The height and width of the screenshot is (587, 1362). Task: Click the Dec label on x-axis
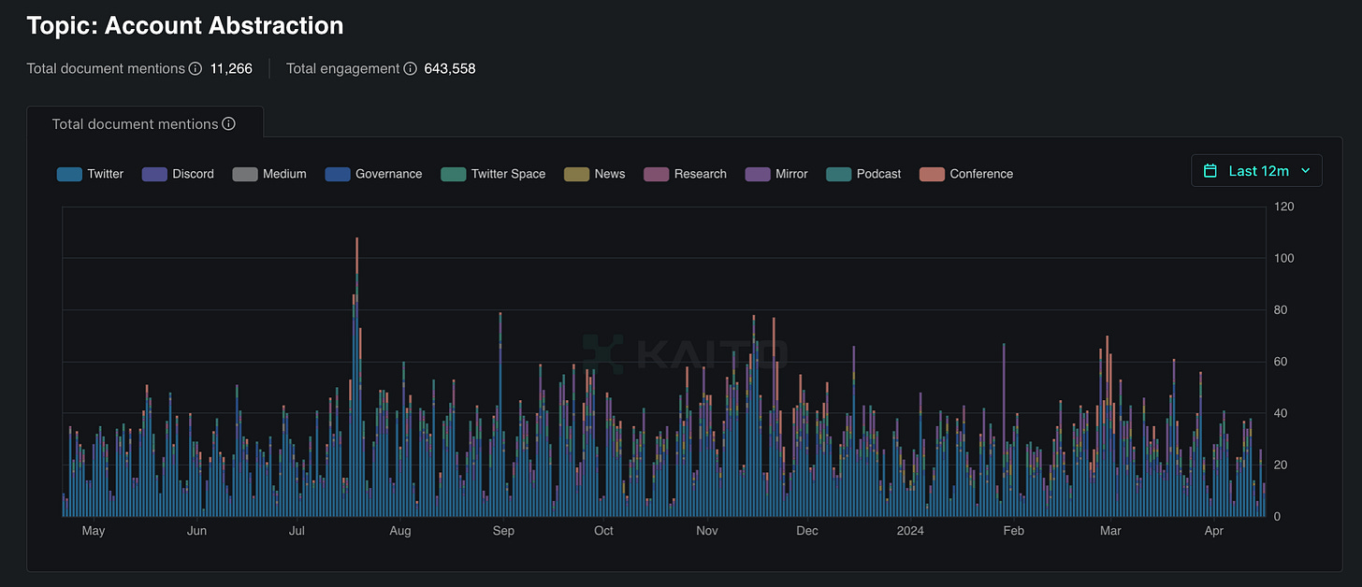(x=806, y=531)
